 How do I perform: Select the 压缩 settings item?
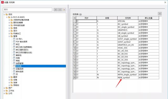18,58
